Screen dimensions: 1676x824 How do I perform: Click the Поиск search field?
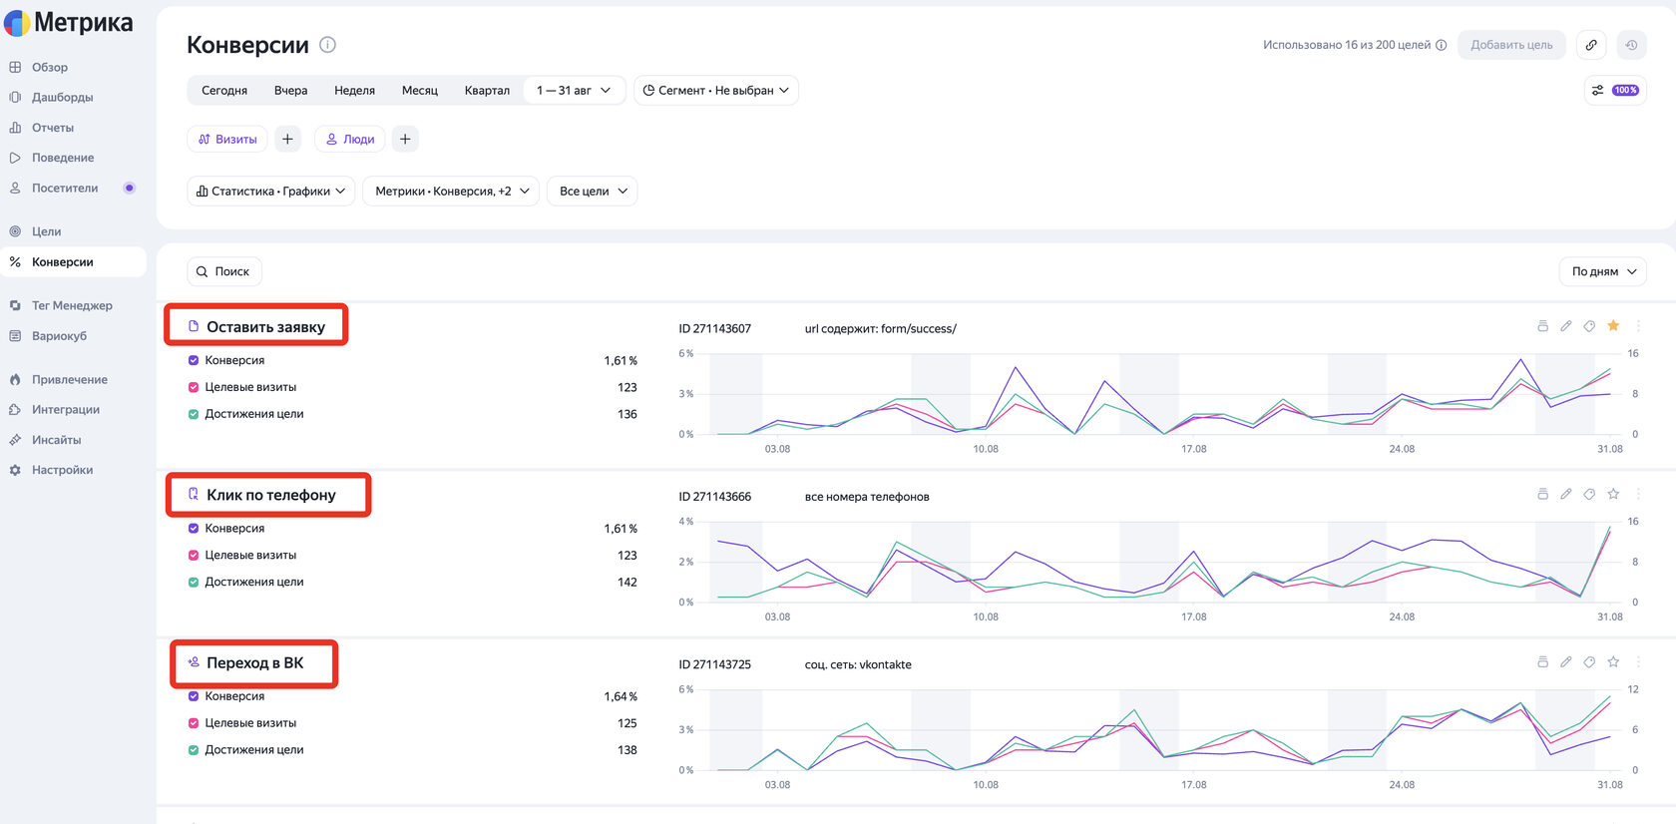[224, 271]
